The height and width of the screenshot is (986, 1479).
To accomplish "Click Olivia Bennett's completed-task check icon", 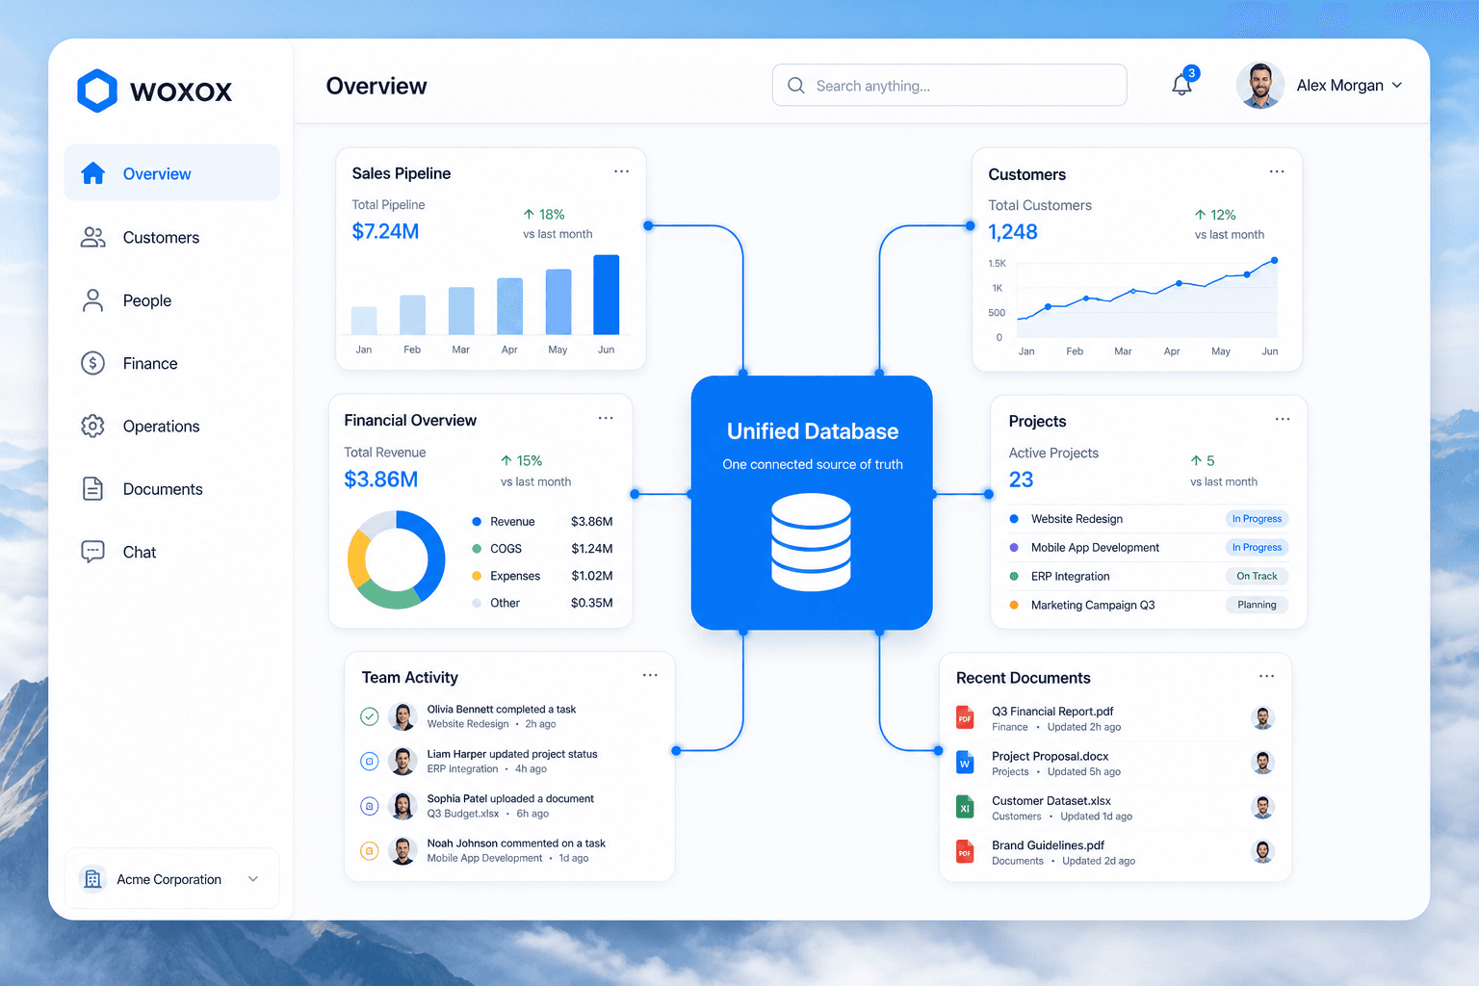I will pyautogui.click(x=369, y=716).
